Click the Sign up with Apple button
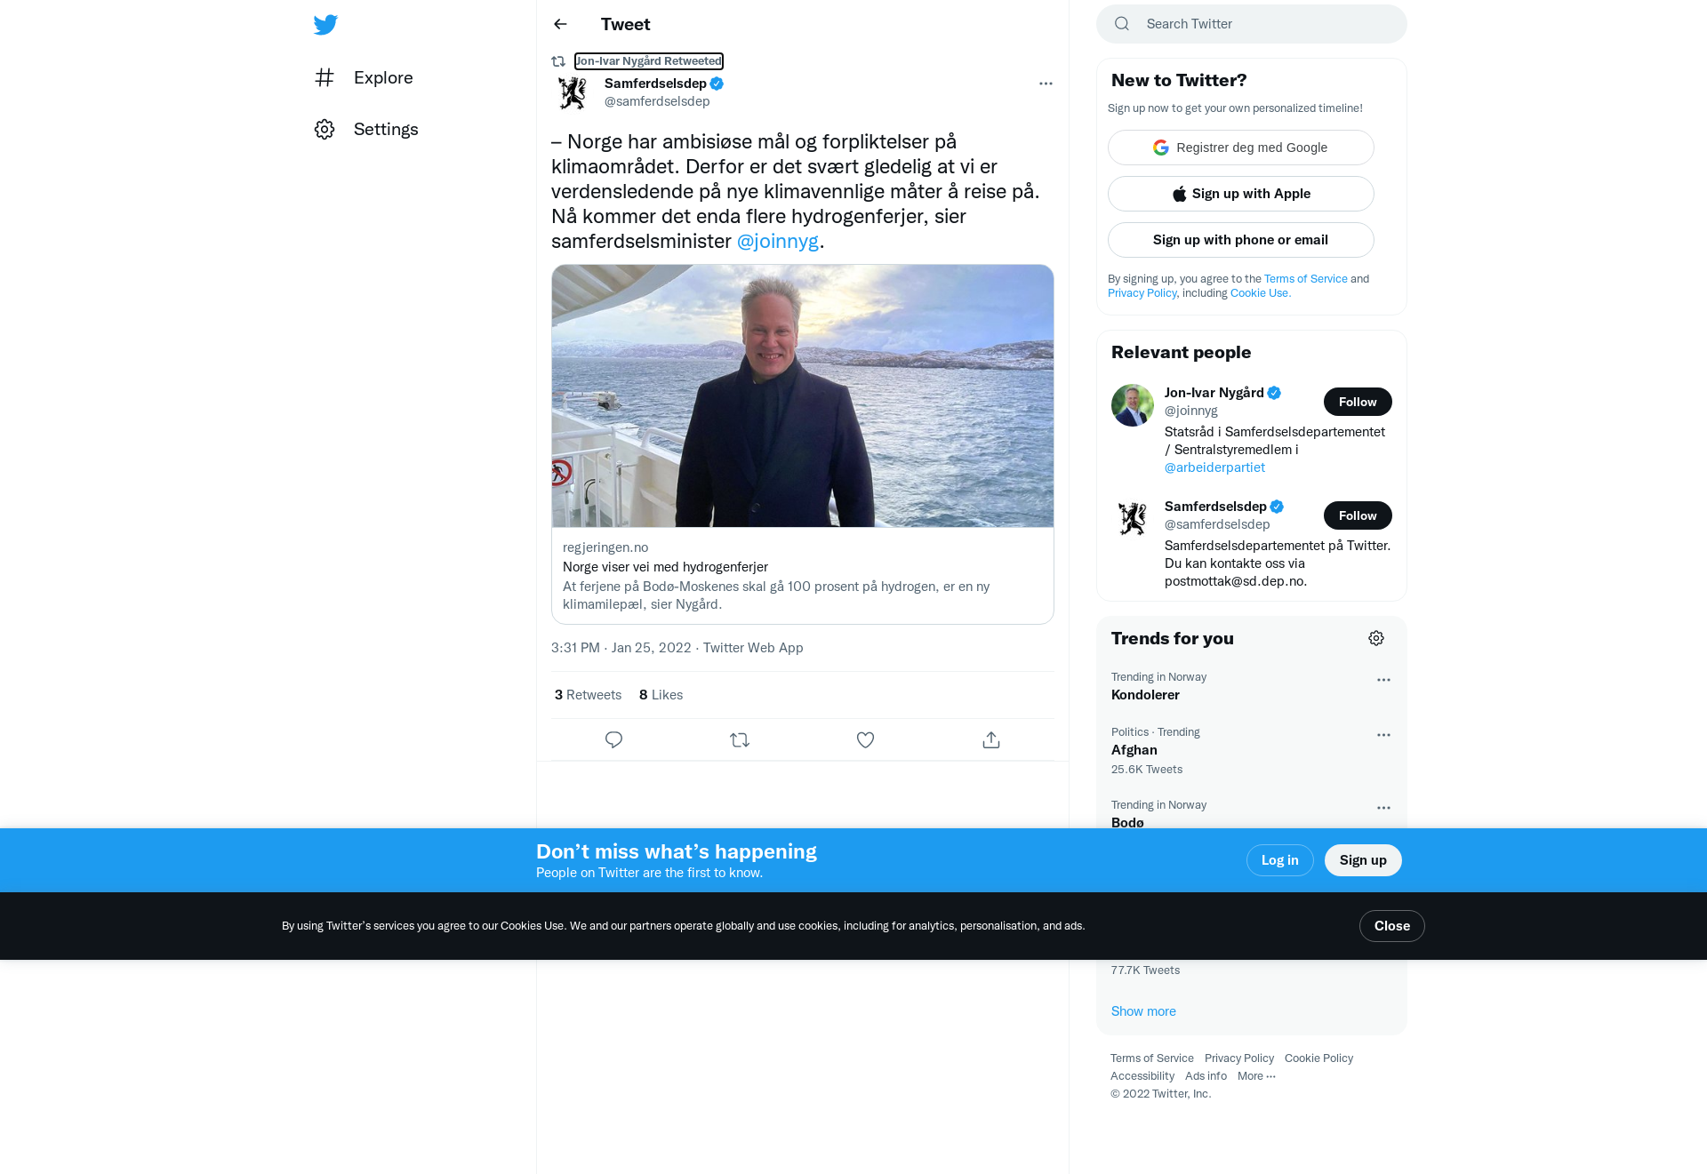 tap(1240, 194)
